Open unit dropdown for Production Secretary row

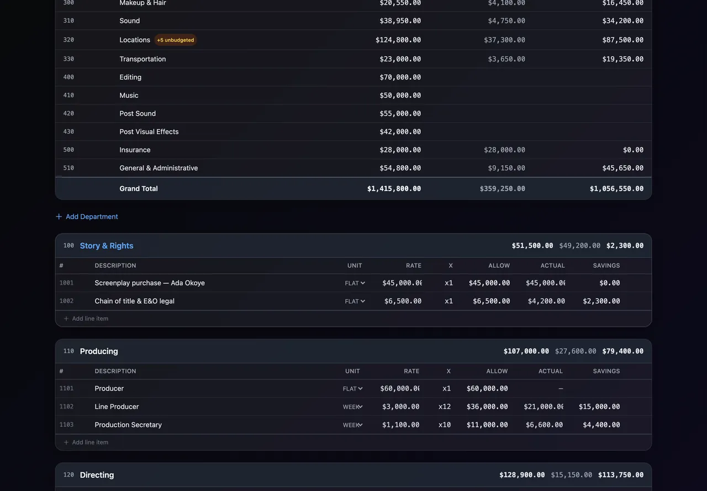coord(353,425)
